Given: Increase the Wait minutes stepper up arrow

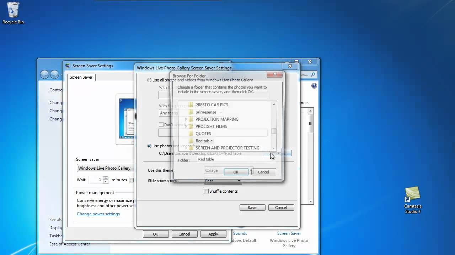Looking at the screenshot, I should click(x=106, y=178).
